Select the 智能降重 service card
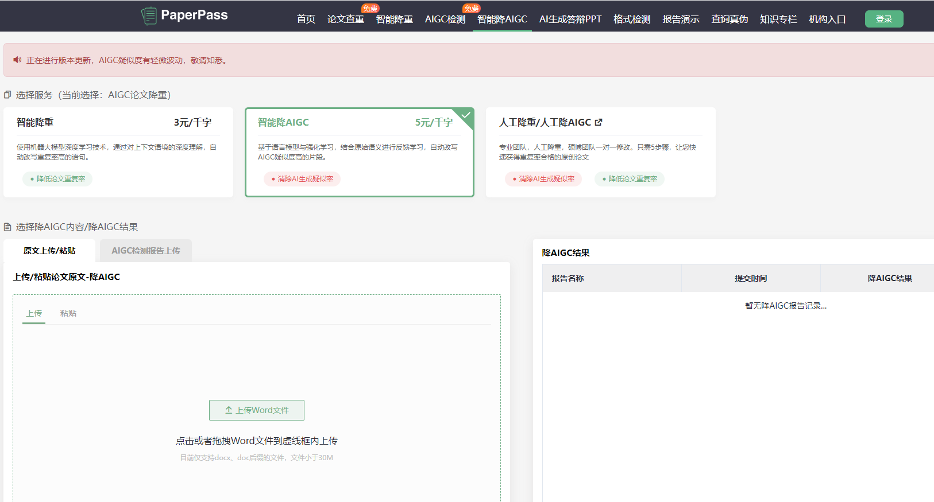The height and width of the screenshot is (502, 934). 118,152
